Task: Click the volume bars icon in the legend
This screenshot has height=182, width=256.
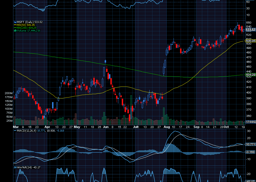Action: 15,30
